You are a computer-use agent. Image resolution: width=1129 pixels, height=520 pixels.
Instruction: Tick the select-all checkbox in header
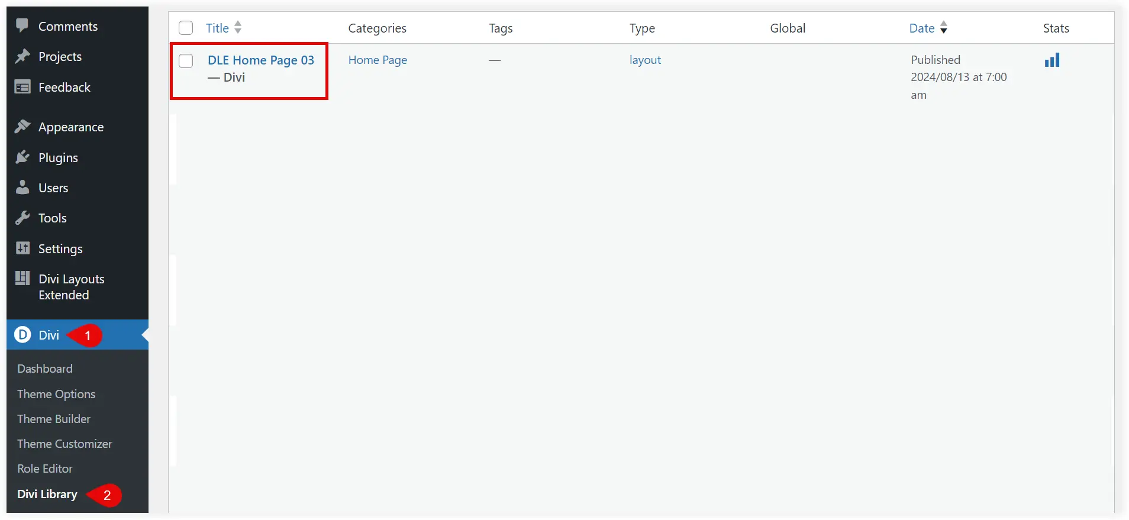186,28
